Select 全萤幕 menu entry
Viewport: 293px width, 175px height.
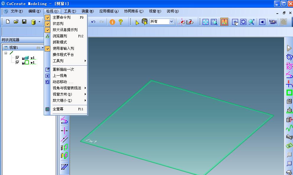[x=66, y=109]
